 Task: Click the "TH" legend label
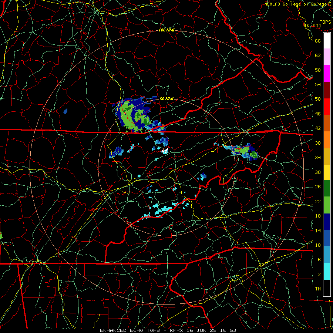[318, 289]
